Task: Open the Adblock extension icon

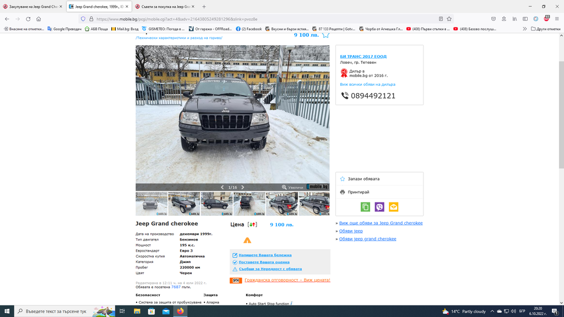Action: [546, 19]
